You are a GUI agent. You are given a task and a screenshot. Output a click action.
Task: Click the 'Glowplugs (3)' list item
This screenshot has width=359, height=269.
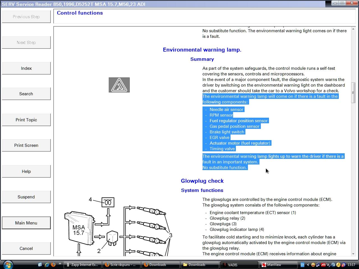pyautogui.click(x=223, y=224)
